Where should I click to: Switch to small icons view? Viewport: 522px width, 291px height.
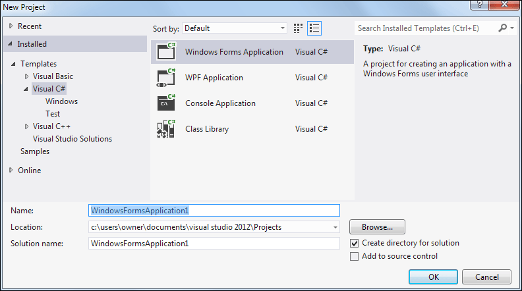click(x=298, y=28)
